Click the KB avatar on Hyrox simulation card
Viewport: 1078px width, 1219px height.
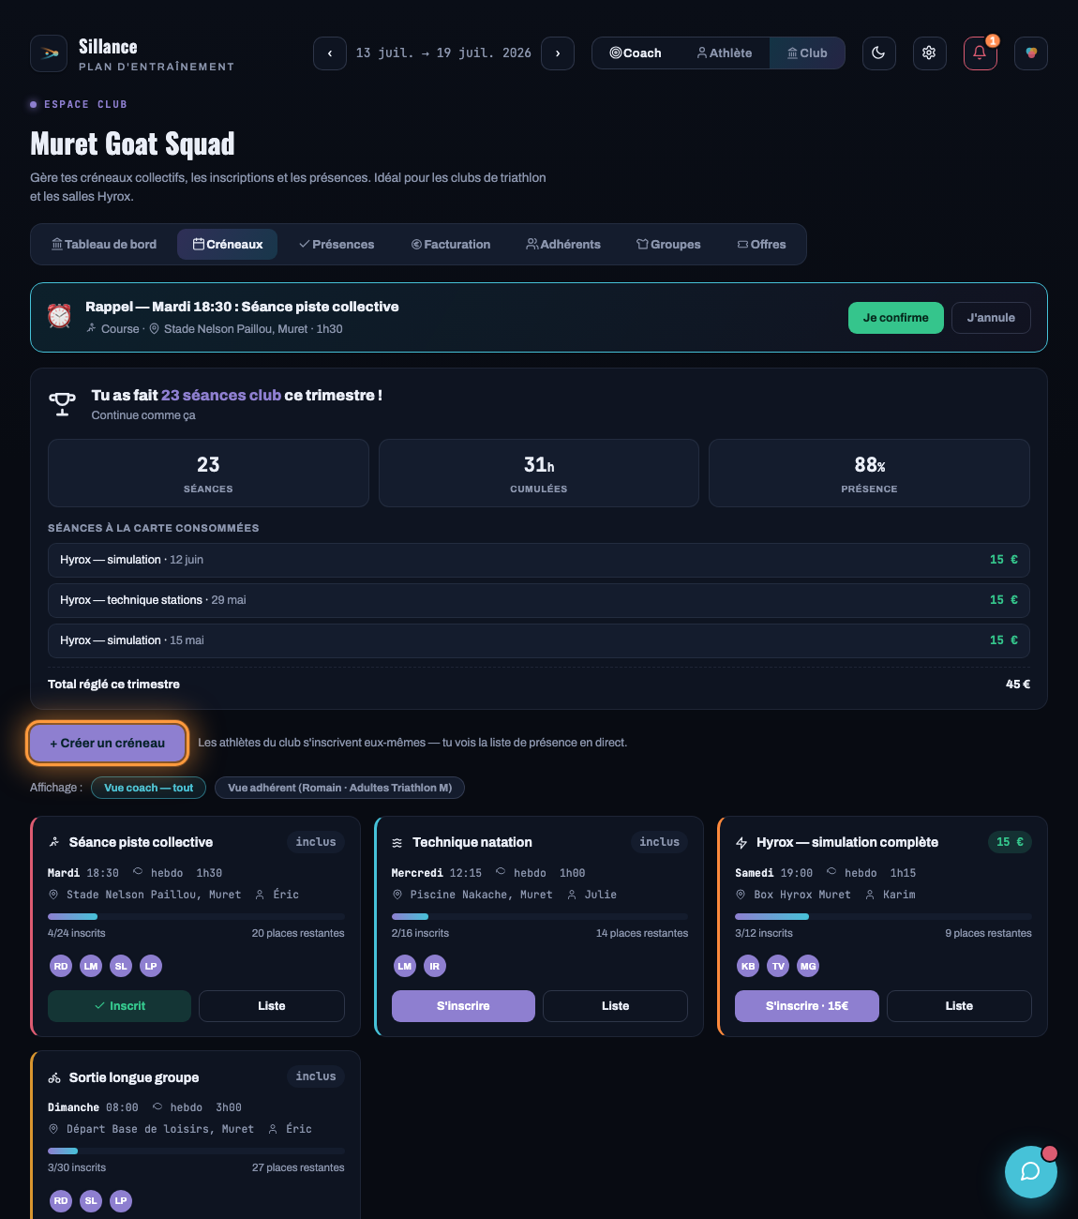pos(748,966)
